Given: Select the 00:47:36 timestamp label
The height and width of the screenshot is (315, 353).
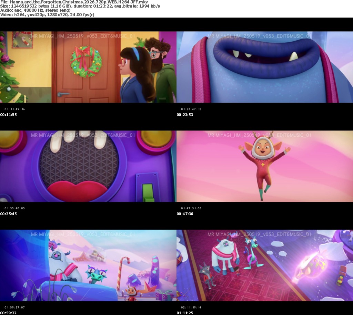Looking at the screenshot, I should pyautogui.click(x=185, y=214).
